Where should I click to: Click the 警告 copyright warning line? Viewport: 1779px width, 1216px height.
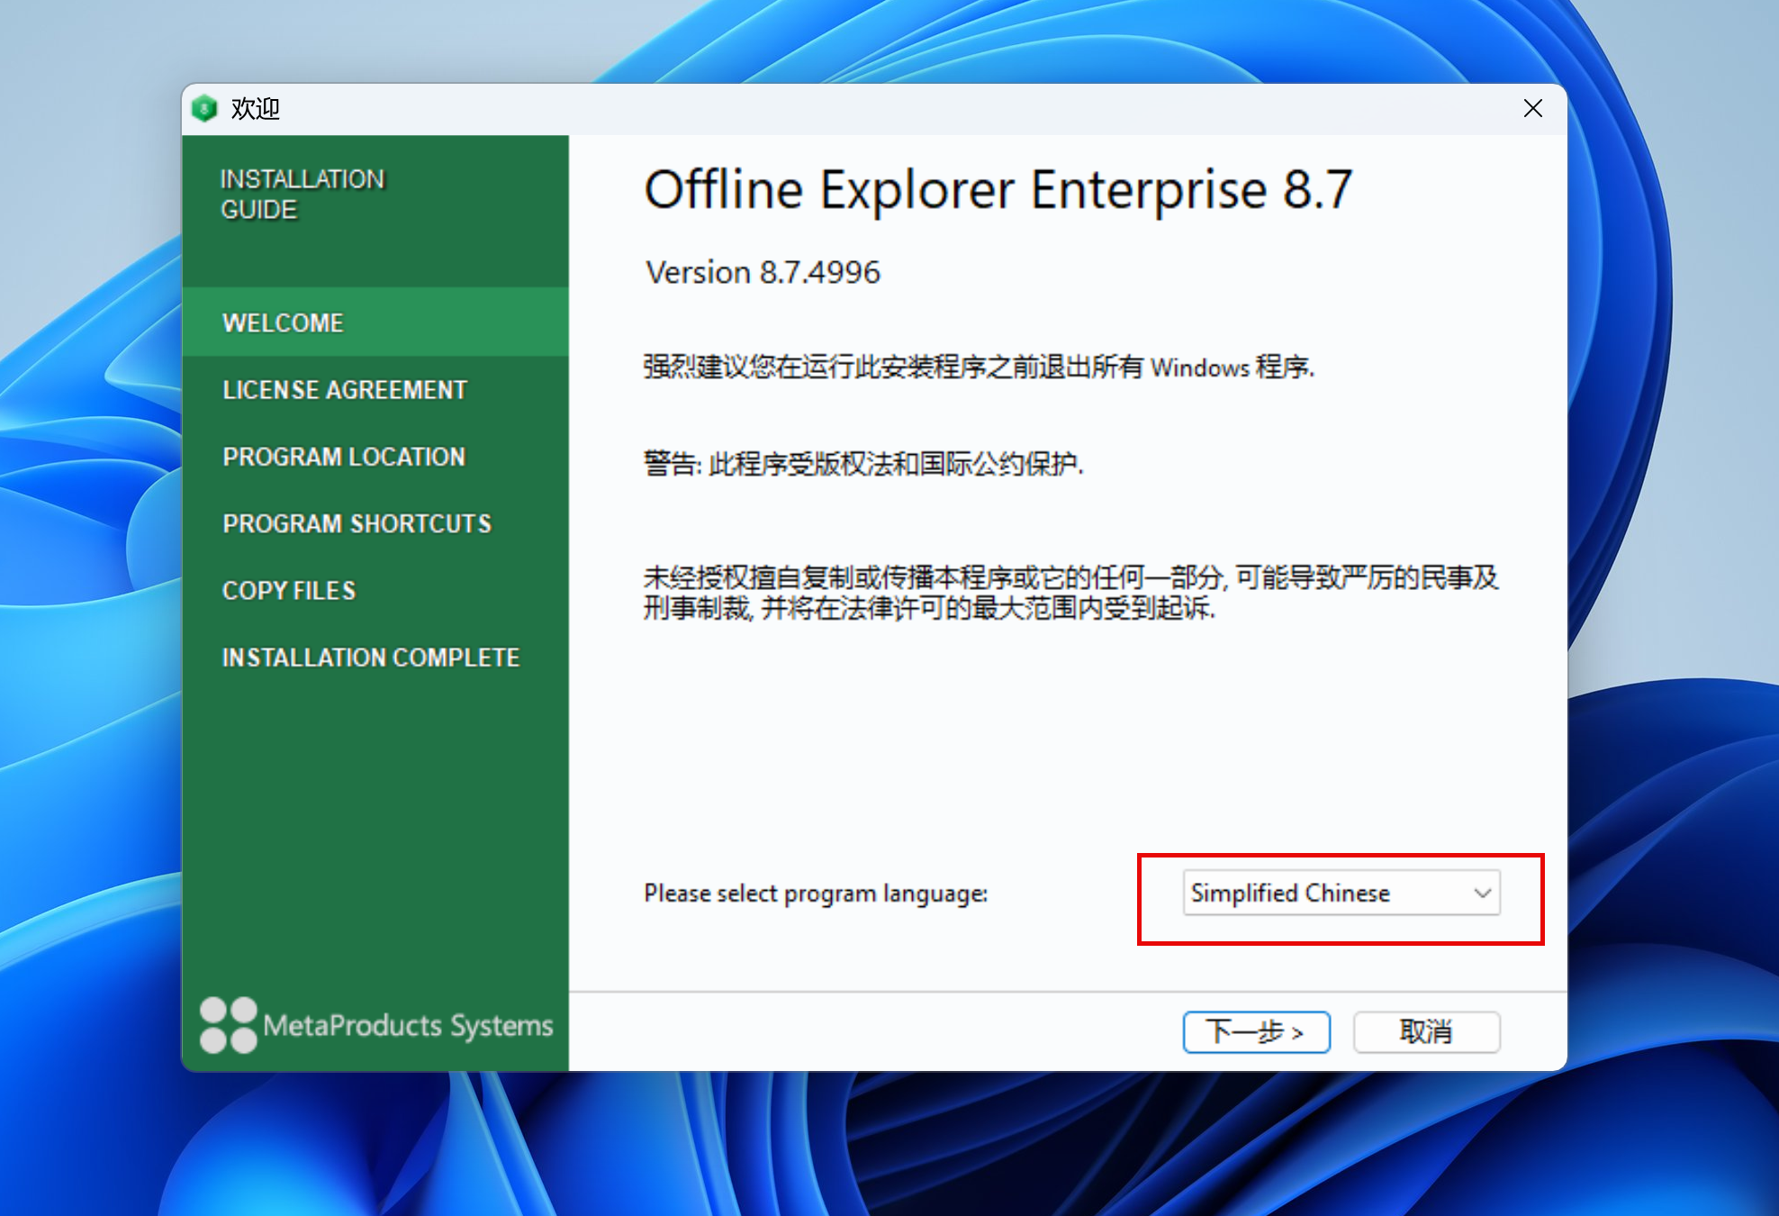click(862, 464)
